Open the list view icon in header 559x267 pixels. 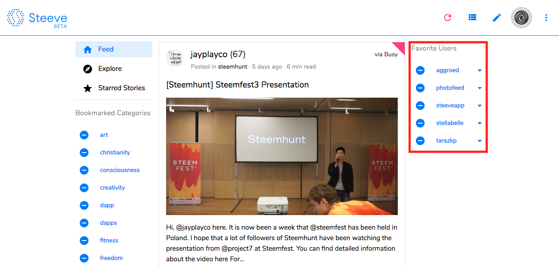[472, 18]
